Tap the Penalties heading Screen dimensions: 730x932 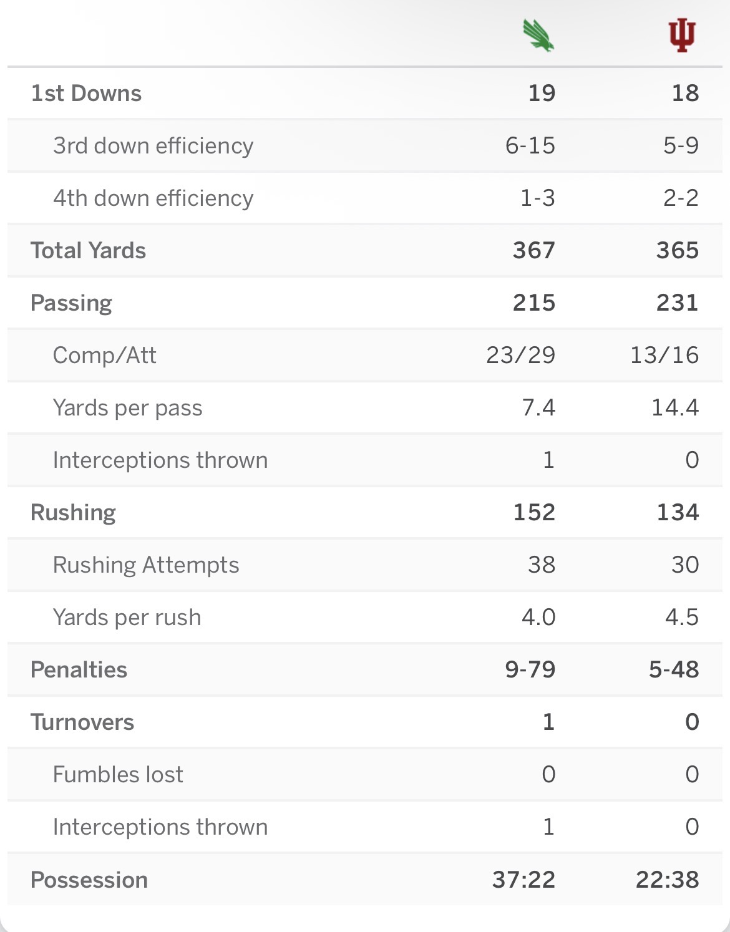point(79,670)
